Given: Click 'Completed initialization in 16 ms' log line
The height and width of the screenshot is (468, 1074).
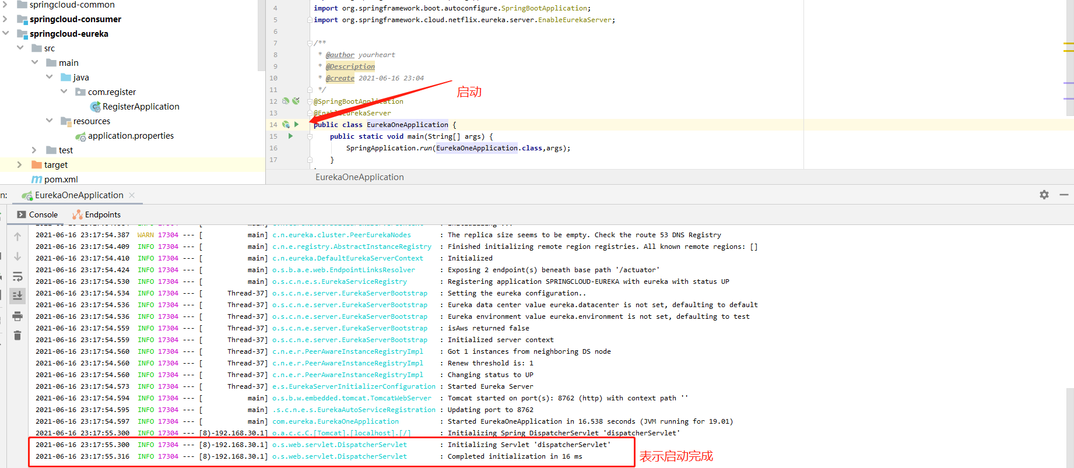Looking at the screenshot, I should (x=515, y=456).
